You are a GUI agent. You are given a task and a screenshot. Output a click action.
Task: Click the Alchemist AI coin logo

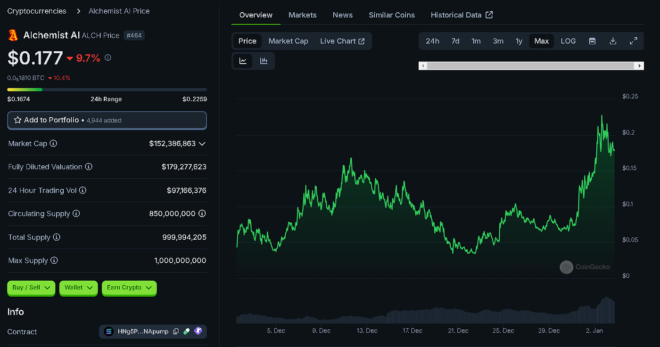tap(13, 35)
